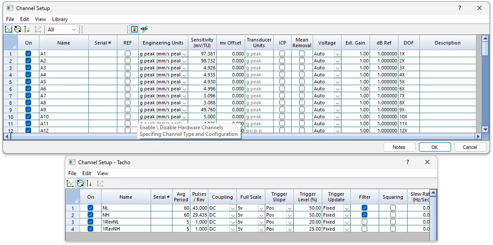Enable Filter checkbox for tacho 1RevNL
This screenshot has width=493, height=245.
tap(364, 222)
